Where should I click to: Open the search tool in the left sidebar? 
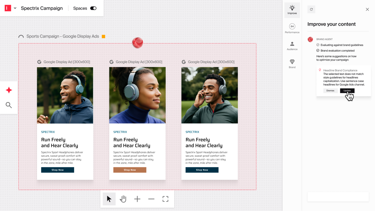[x=9, y=105]
